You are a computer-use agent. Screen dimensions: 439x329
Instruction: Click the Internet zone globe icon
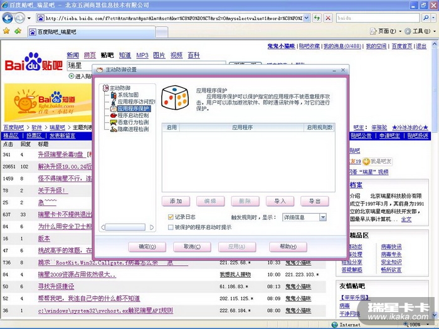tap(334, 325)
